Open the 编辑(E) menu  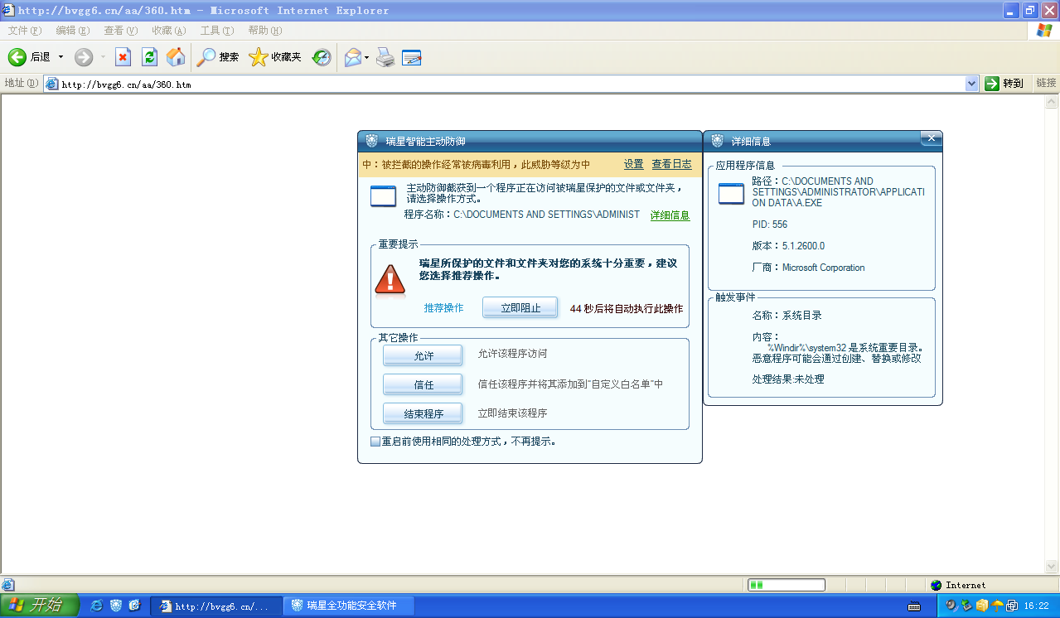tap(72, 31)
